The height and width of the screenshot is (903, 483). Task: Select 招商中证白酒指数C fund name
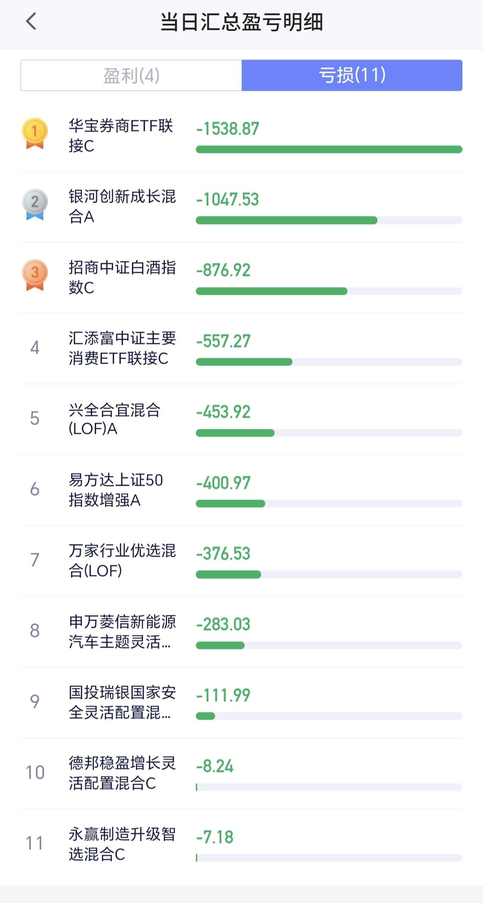tap(122, 277)
